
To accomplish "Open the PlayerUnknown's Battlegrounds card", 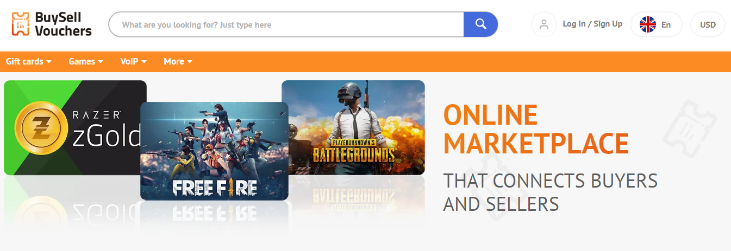I will point(353,127).
